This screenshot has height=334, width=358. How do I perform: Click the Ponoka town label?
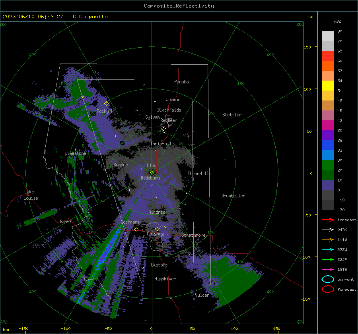pyautogui.click(x=181, y=82)
